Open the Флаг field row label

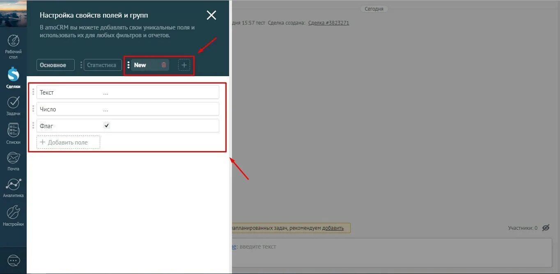[x=46, y=126]
